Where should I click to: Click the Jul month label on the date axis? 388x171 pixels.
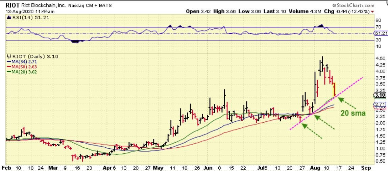point(261,168)
